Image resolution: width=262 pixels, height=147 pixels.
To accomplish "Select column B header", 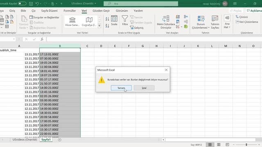I will coord(60,46).
